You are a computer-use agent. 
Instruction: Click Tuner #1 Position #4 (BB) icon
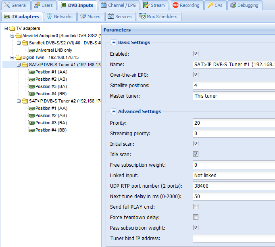pos(31,94)
